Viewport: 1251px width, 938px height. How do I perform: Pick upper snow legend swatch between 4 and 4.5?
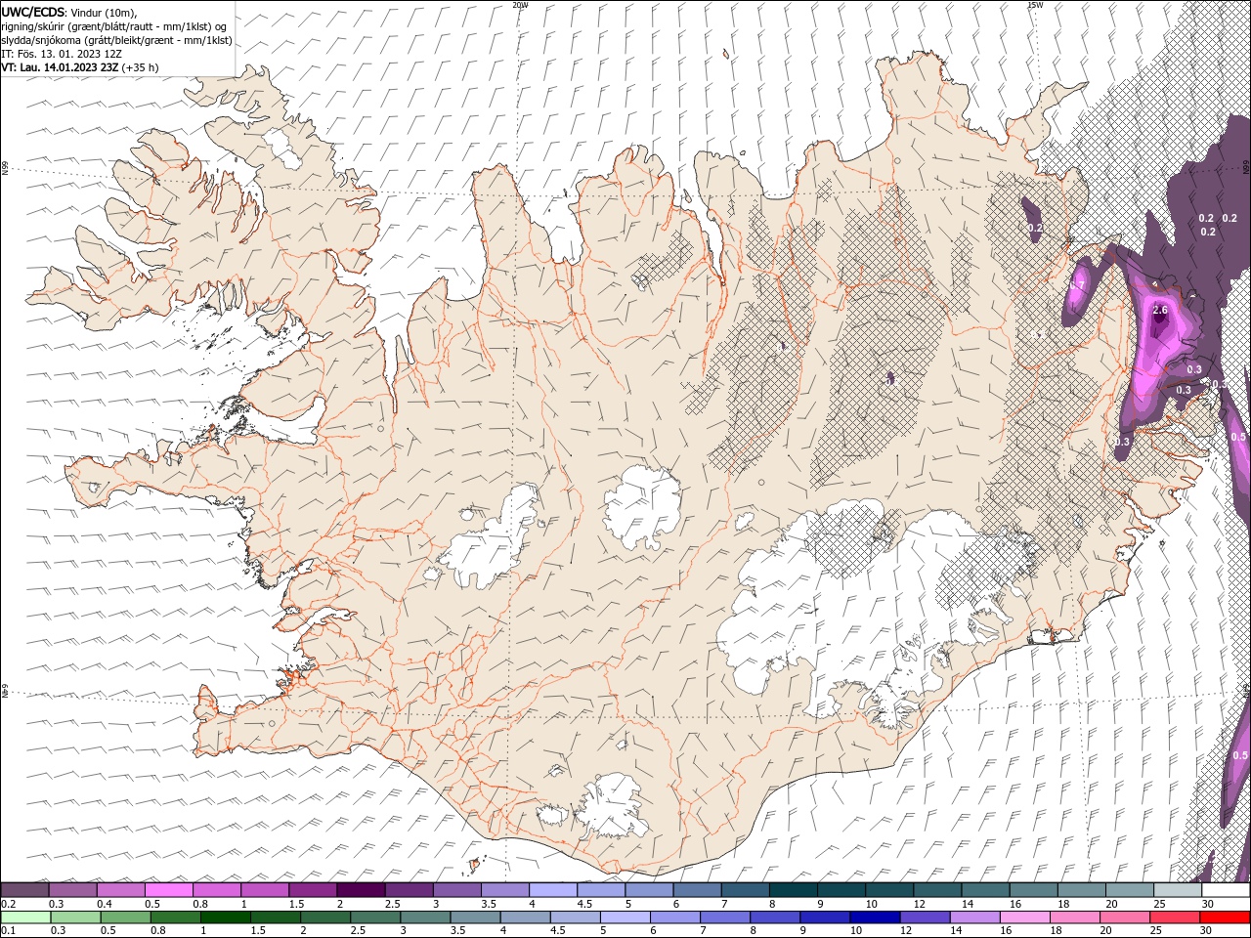point(553,889)
